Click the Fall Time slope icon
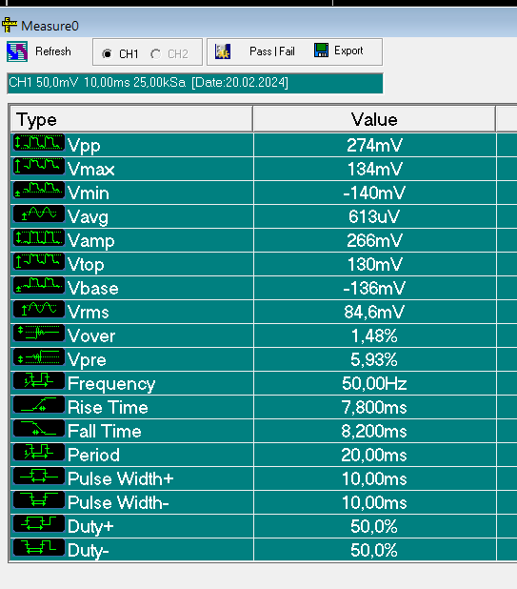This screenshot has height=589, width=517. tap(39, 429)
